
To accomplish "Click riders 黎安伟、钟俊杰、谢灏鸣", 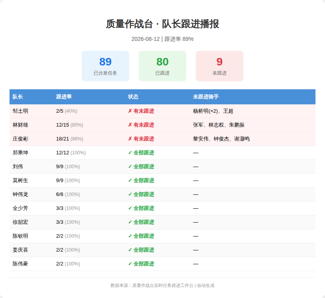I will [221, 139].
